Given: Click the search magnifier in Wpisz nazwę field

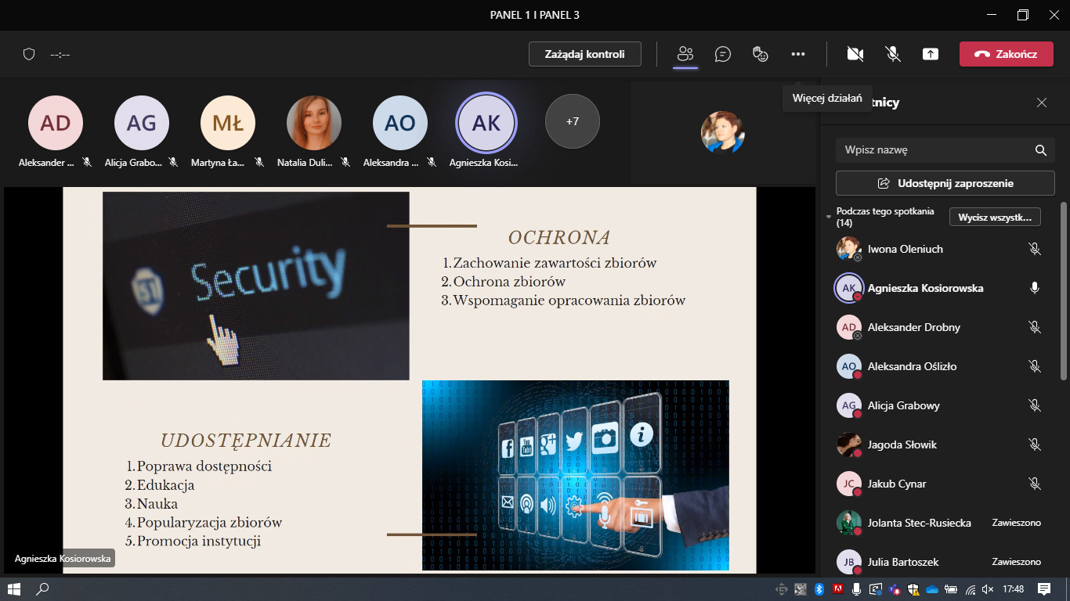Looking at the screenshot, I should point(1040,150).
